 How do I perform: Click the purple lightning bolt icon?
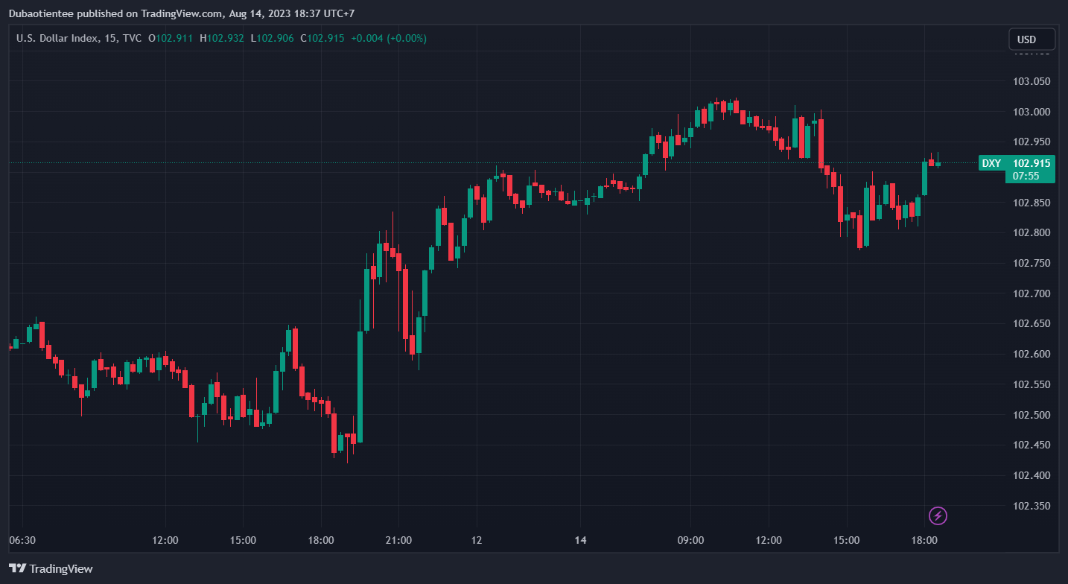[x=938, y=515]
